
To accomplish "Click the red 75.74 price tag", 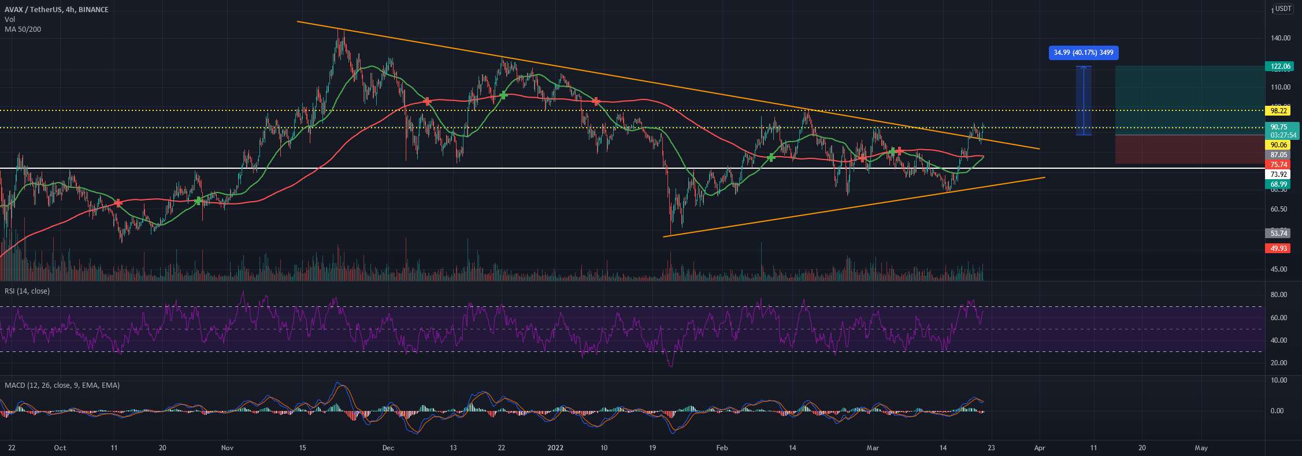I will pyautogui.click(x=1278, y=164).
